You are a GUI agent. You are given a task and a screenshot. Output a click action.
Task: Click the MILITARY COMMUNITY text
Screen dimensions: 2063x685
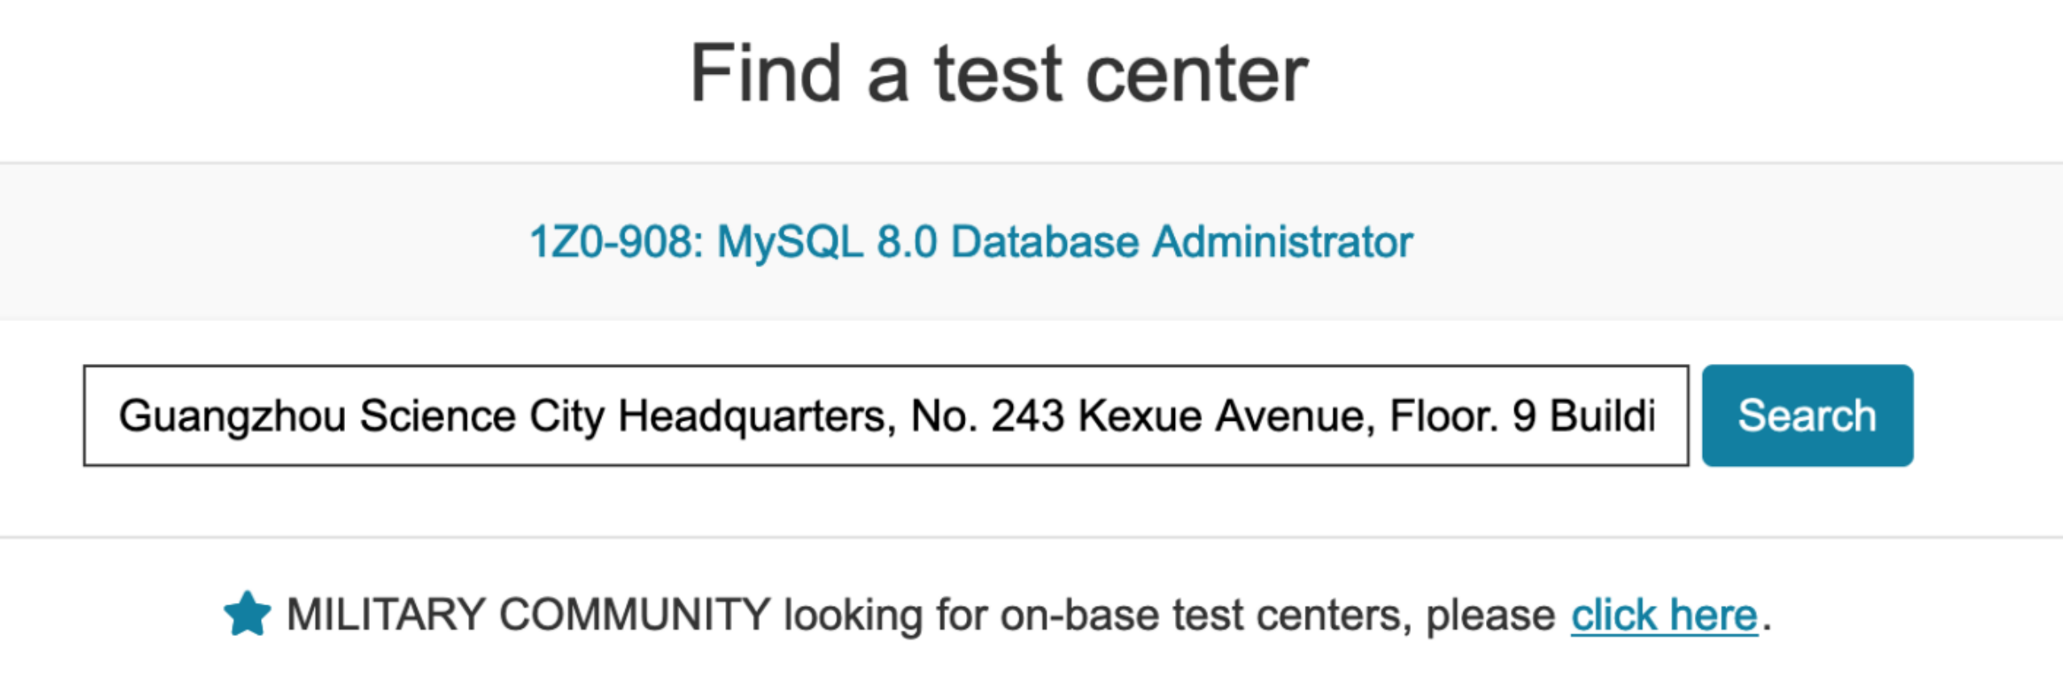tap(529, 616)
